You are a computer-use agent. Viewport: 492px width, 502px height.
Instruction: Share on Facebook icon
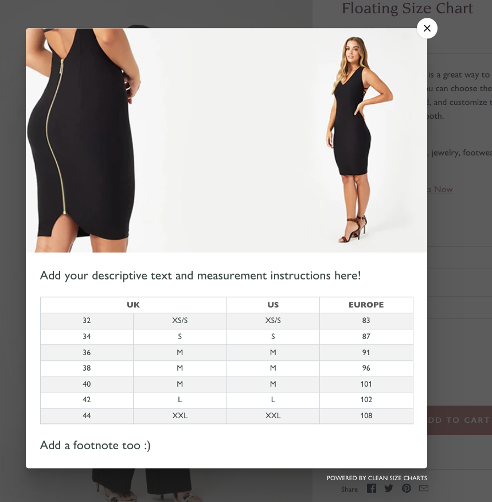pyautogui.click(x=372, y=488)
